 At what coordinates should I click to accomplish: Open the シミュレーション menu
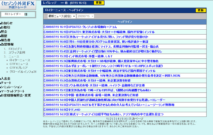point(11,87)
